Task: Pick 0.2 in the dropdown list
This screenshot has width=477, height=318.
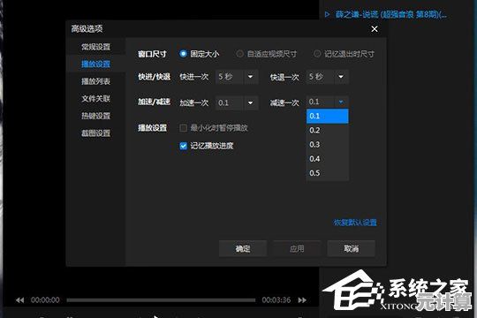Action: point(328,130)
